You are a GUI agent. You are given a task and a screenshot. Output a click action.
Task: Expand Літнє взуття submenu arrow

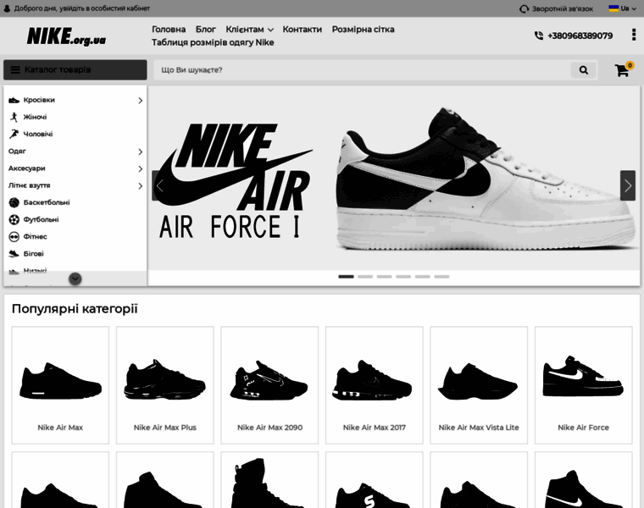tap(140, 186)
